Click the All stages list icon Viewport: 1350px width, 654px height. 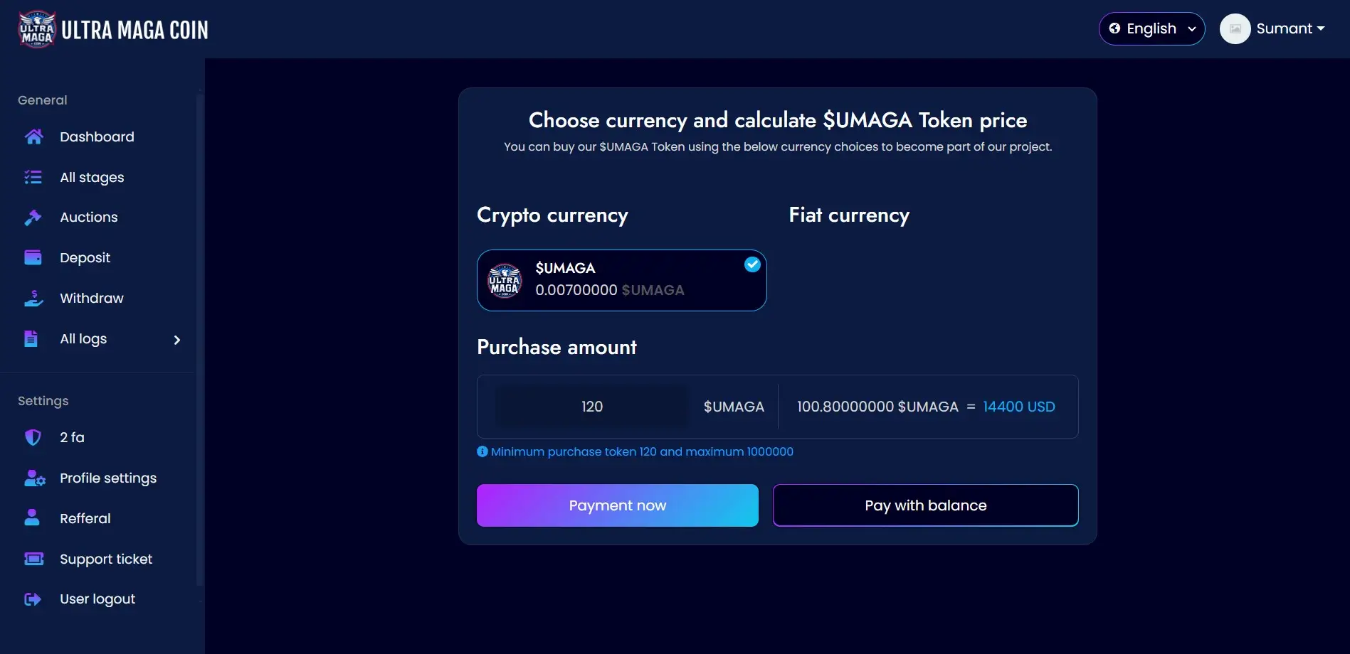click(33, 177)
